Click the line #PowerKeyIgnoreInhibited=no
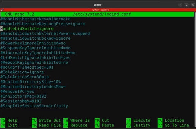The image size is (196, 129). pos(33,43)
